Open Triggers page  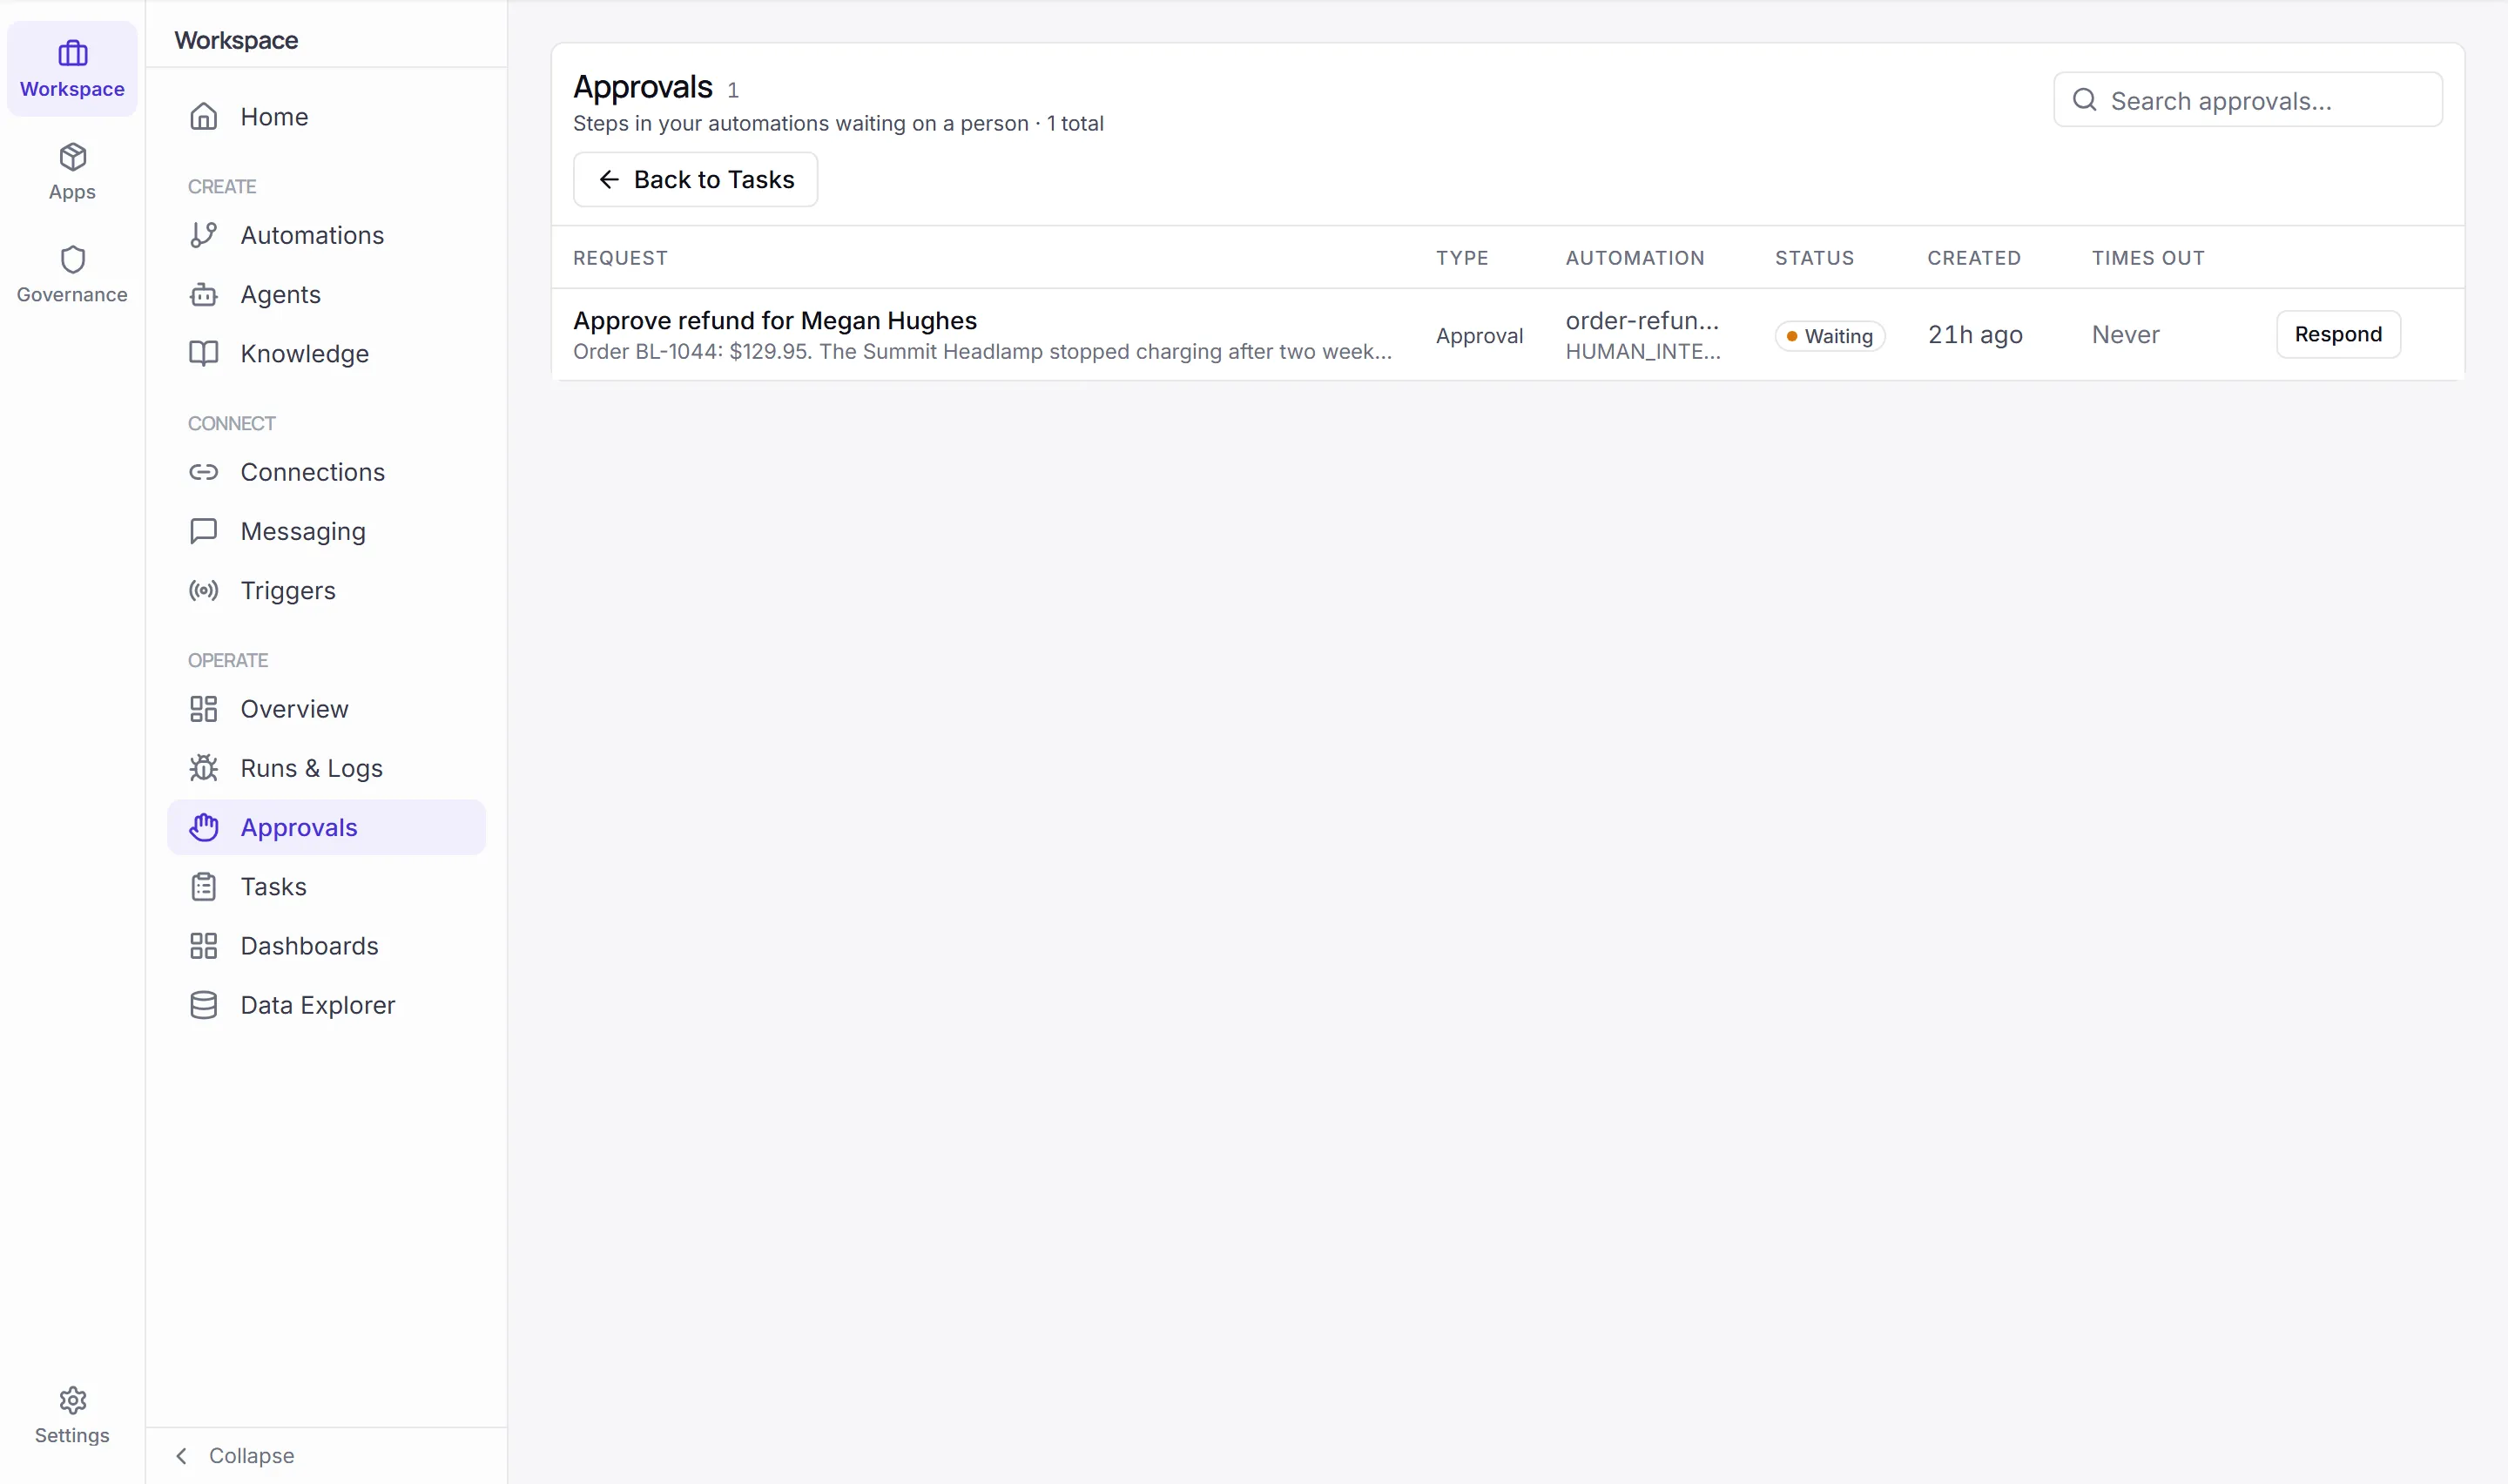tap(326, 590)
